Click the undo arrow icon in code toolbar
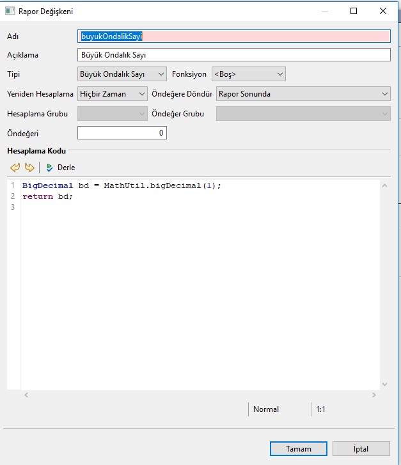 [x=15, y=168]
